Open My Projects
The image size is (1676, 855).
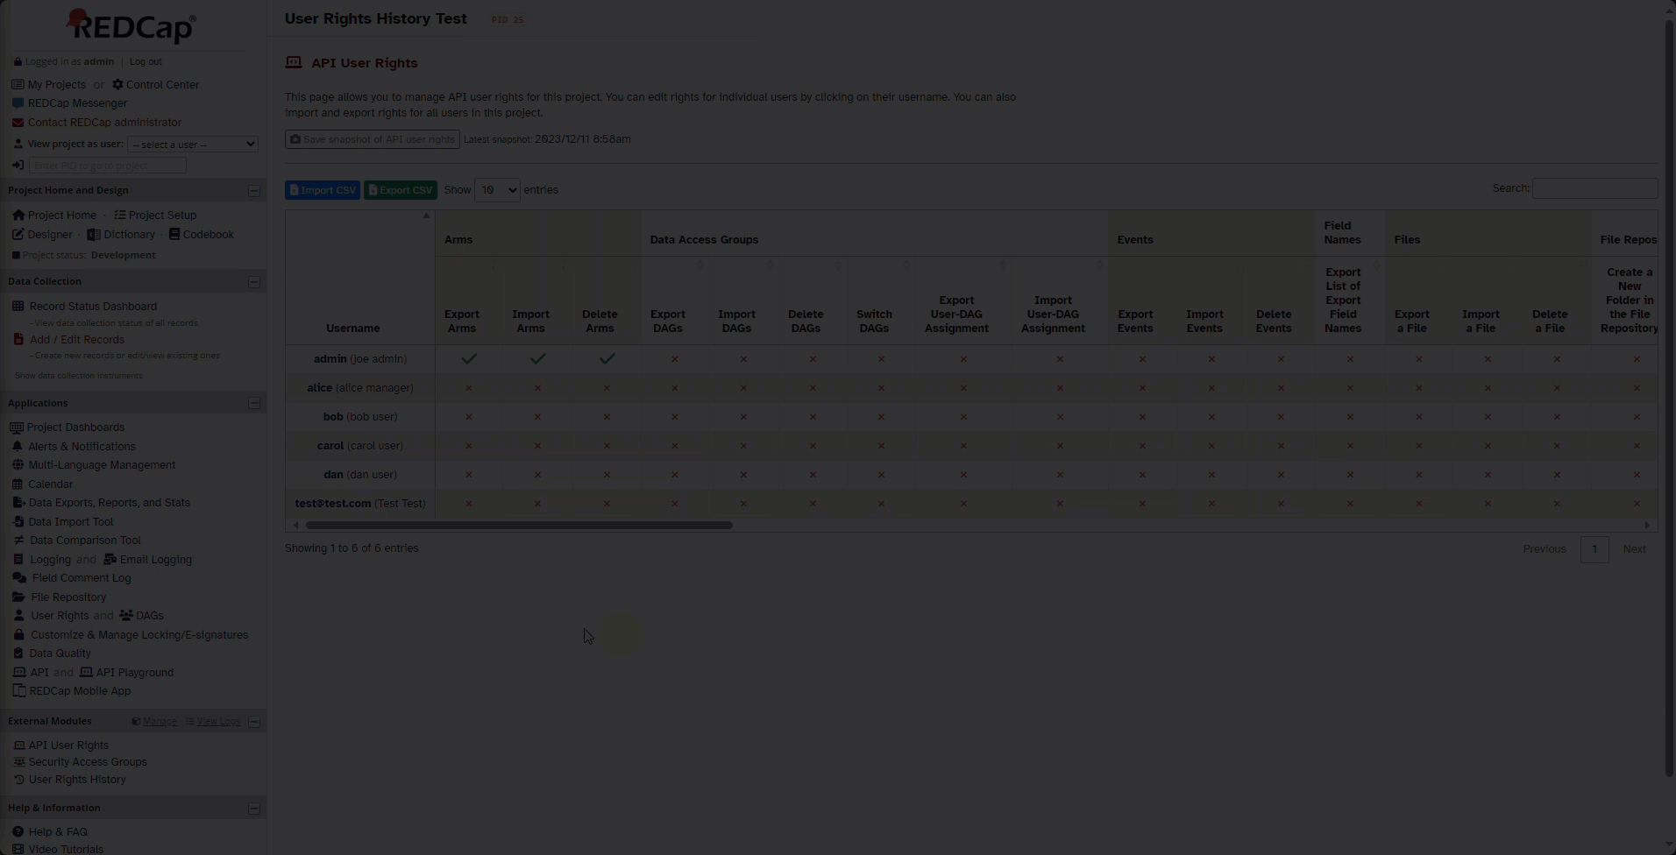[57, 85]
